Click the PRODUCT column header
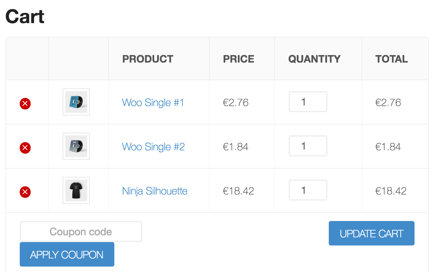This screenshot has width=437, height=272. (147, 59)
